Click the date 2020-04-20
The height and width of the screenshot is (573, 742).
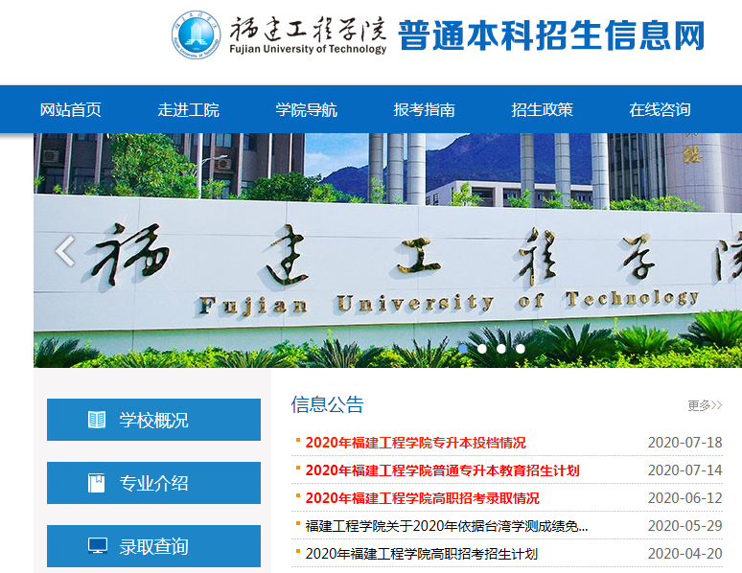click(684, 554)
